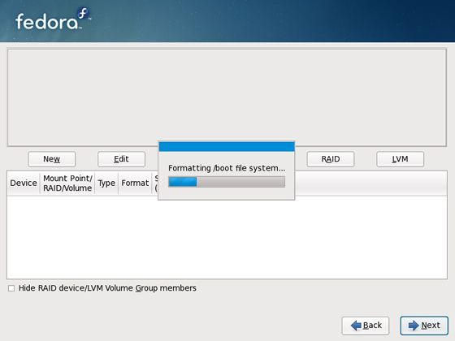Enable Hide RAID device/LVM Volume Group members checkbox
Image resolution: width=455 pixels, height=341 pixels.
[x=11, y=288]
